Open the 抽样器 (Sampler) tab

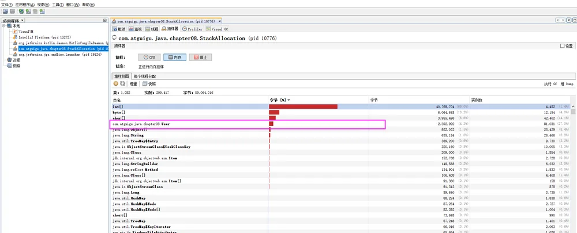coord(170,29)
